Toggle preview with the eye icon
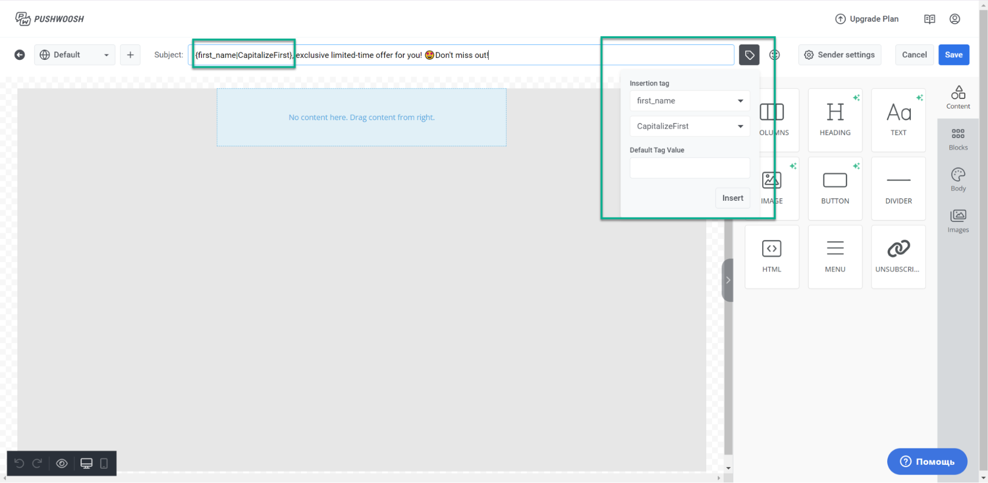 pyautogui.click(x=62, y=463)
